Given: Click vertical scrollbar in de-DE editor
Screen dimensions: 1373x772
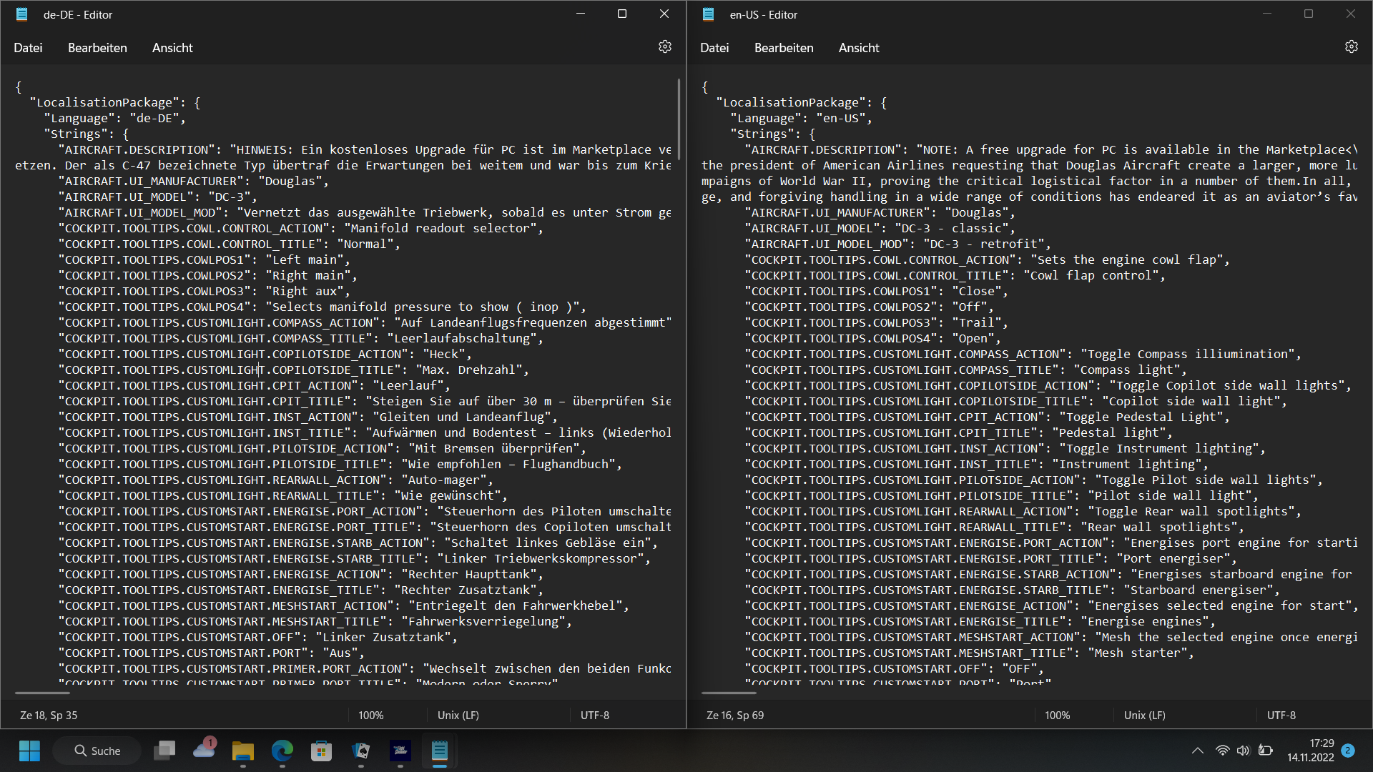Looking at the screenshot, I should tap(678, 120).
